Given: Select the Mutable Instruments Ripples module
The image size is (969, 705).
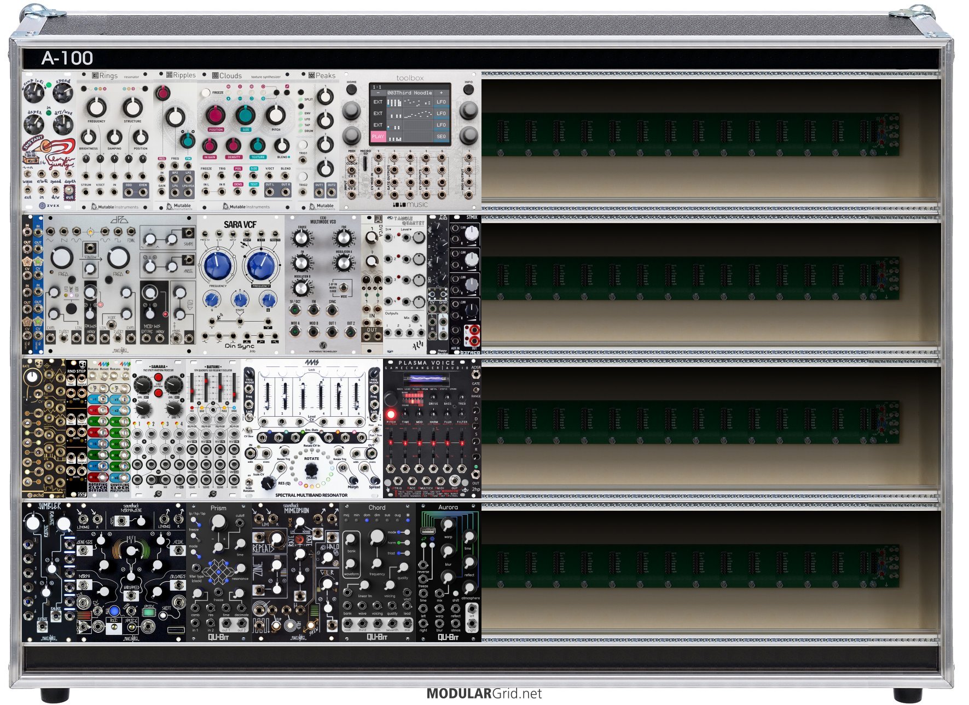Looking at the screenshot, I should 175,141.
